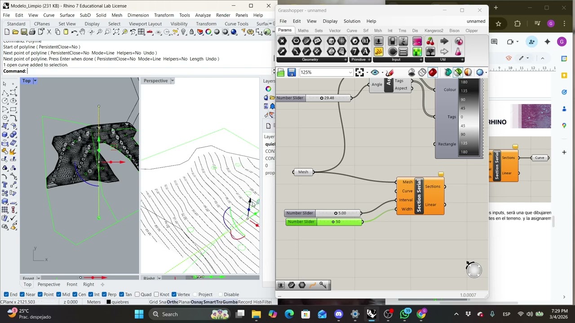Click the 5.00 Number Slider on canvas

click(x=323, y=213)
